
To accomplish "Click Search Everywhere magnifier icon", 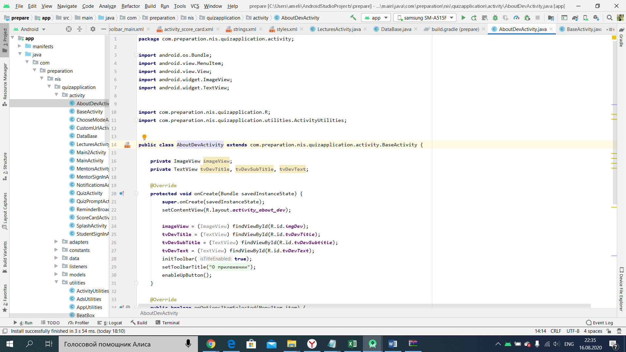I will tap(609, 18).
